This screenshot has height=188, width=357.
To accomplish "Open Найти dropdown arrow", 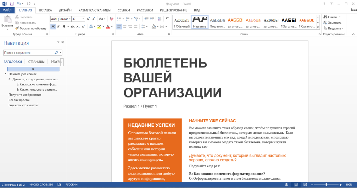I will (x=340, y=17).
